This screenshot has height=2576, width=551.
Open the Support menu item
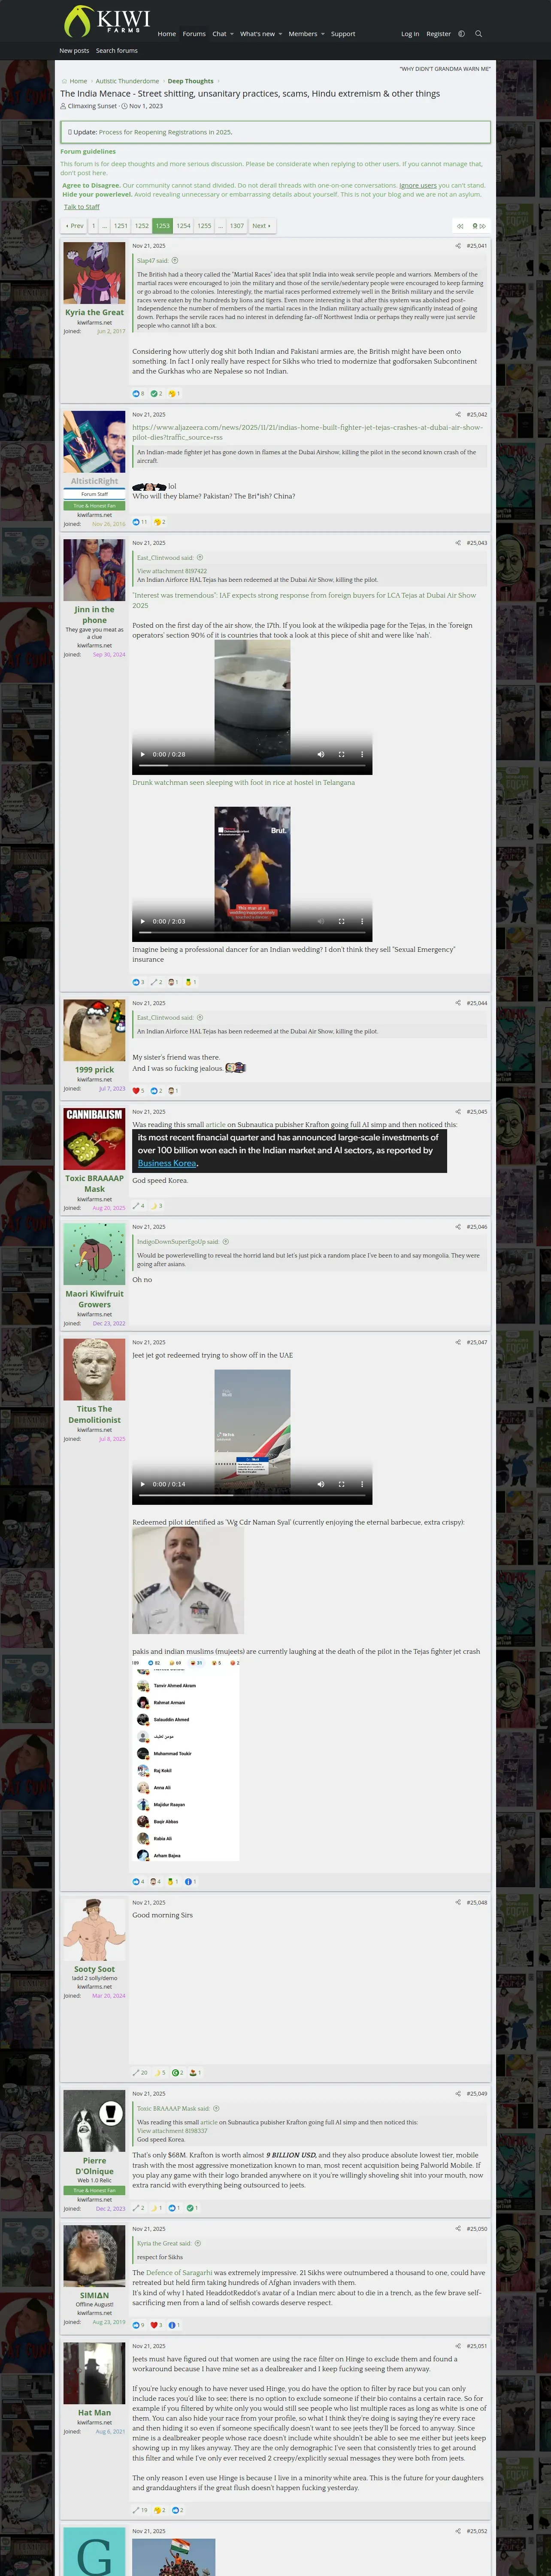coord(343,34)
